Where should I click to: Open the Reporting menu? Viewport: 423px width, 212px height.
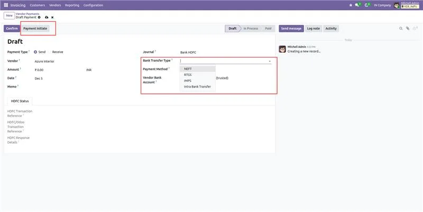72,5
